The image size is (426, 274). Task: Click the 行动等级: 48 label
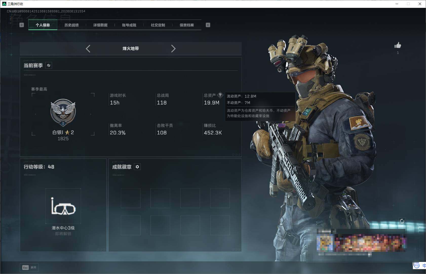39,167
